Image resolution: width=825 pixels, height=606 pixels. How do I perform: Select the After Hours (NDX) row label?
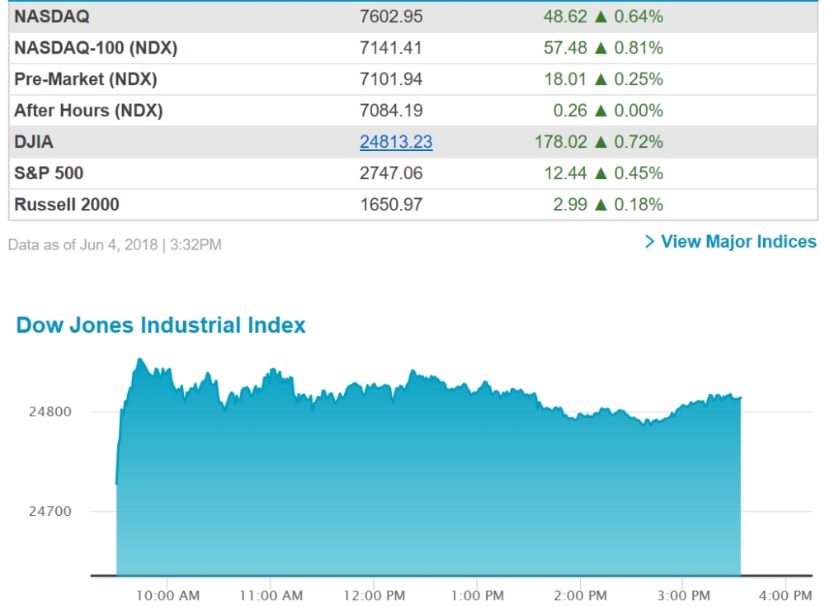pos(88,111)
